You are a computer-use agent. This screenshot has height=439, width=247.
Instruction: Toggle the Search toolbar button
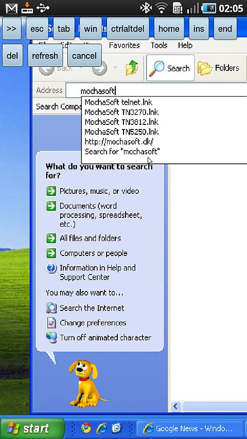pos(170,68)
